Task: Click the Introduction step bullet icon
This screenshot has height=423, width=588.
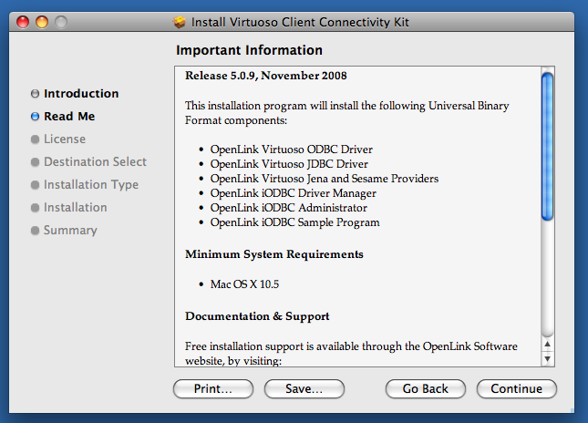Action: [x=35, y=93]
